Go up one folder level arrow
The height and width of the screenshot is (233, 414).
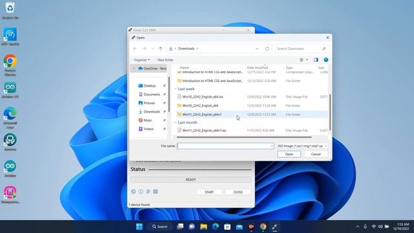point(160,49)
